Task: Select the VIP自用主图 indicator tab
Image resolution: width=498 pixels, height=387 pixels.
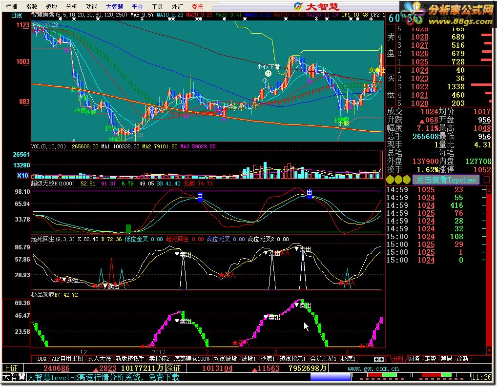Action: pos(67,359)
